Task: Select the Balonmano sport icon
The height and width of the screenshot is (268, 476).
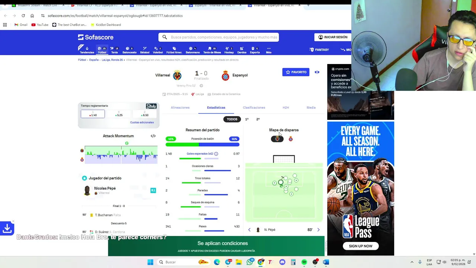Action: click(193, 50)
